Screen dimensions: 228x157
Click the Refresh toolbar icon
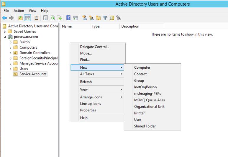click(x=53, y=18)
